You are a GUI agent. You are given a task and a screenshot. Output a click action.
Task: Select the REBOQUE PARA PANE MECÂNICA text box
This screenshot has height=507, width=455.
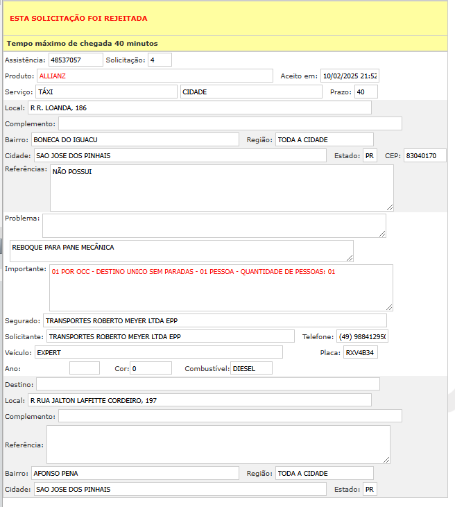181,251
